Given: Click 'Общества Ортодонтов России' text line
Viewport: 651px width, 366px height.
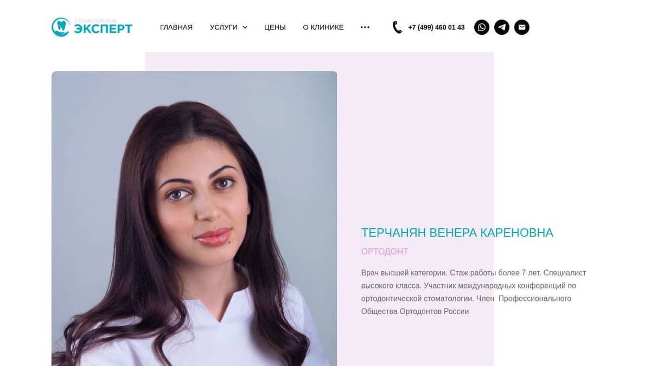Looking at the screenshot, I should (x=415, y=311).
